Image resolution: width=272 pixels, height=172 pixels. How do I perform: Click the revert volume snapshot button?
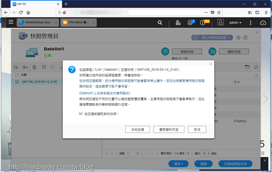click(x=235, y=164)
